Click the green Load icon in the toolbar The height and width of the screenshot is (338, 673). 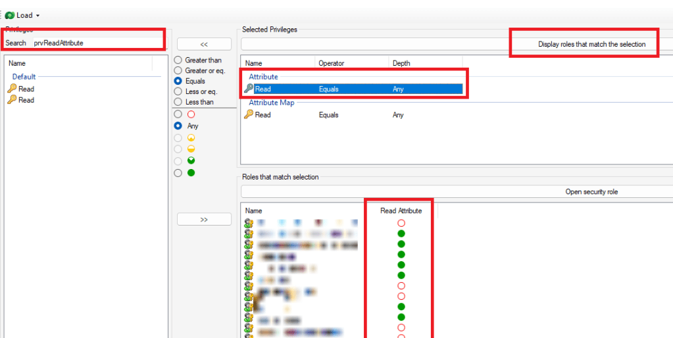point(10,15)
